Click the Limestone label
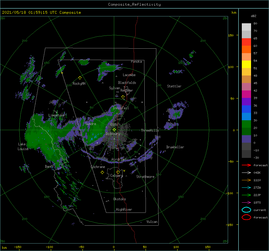 (x=56, y=115)
